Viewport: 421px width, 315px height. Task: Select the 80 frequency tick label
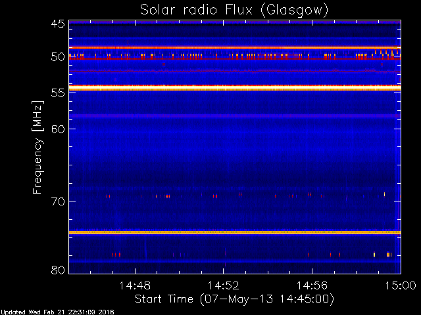tap(58, 270)
